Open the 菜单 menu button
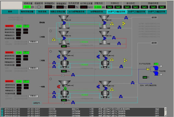The width and height of the screenshot is (174, 117). coord(10,12)
